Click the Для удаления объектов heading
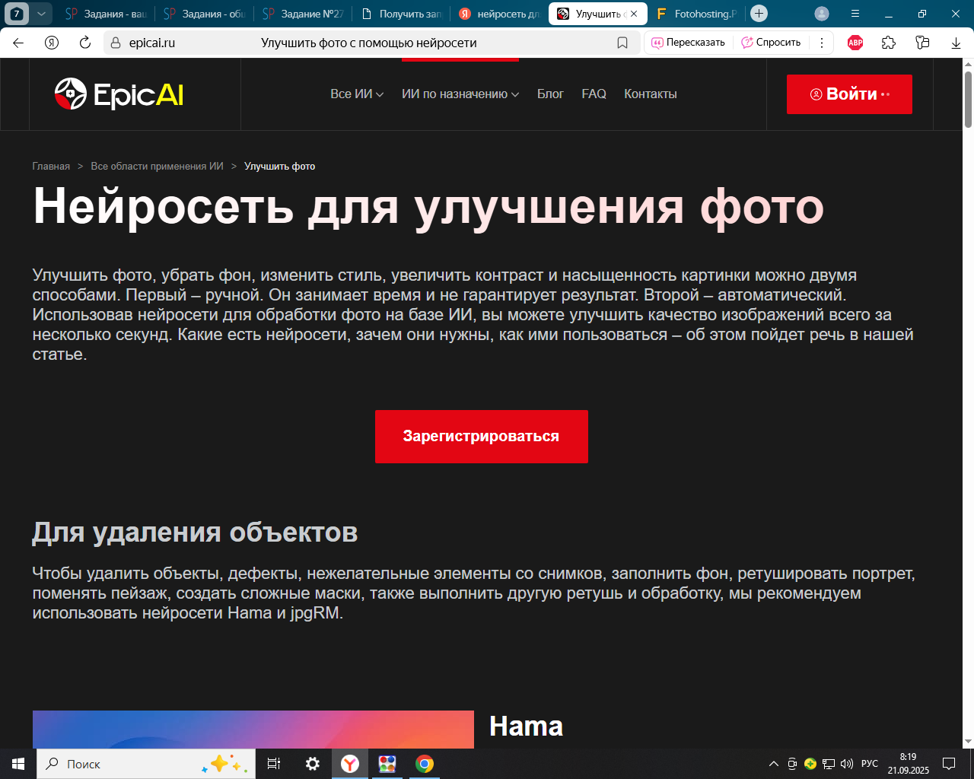This screenshot has height=779, width=974. (x=195, y=533)
